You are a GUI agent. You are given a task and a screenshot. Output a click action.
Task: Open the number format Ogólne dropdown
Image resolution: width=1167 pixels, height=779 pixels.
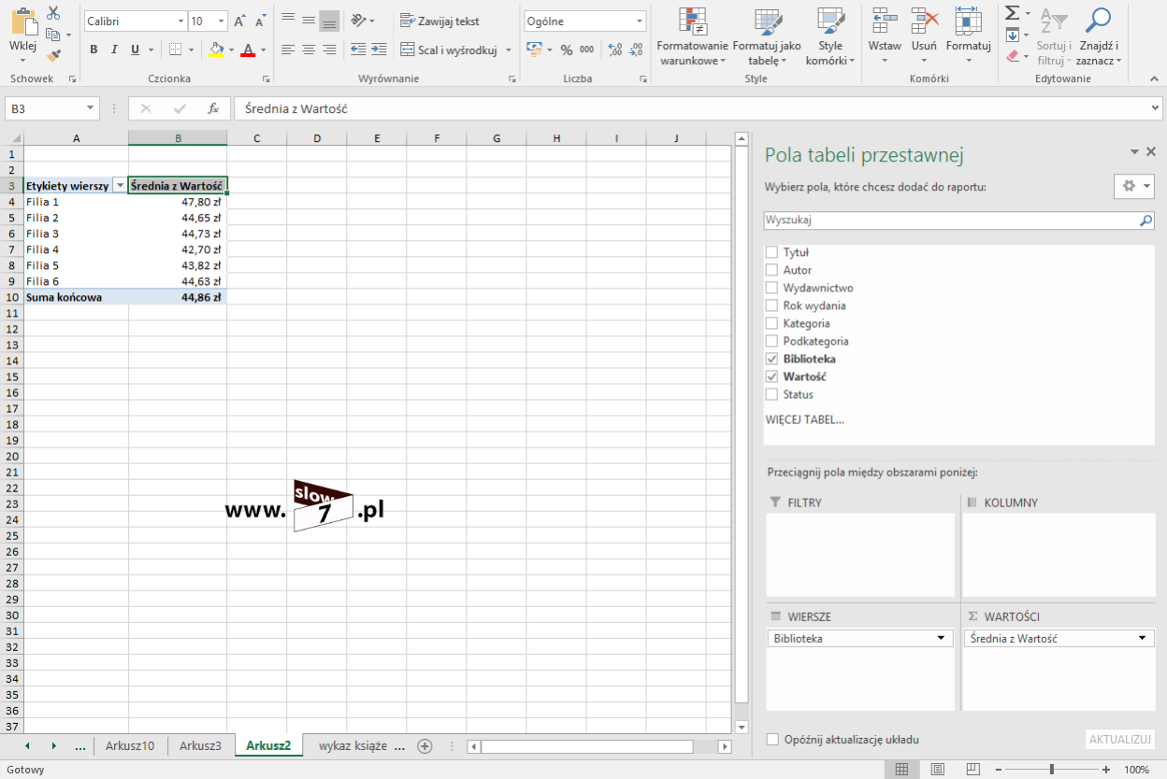(640, 21)
